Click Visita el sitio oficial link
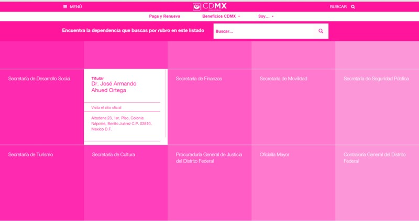This screenshot has height=221, width=419. [x=106, y=107]
